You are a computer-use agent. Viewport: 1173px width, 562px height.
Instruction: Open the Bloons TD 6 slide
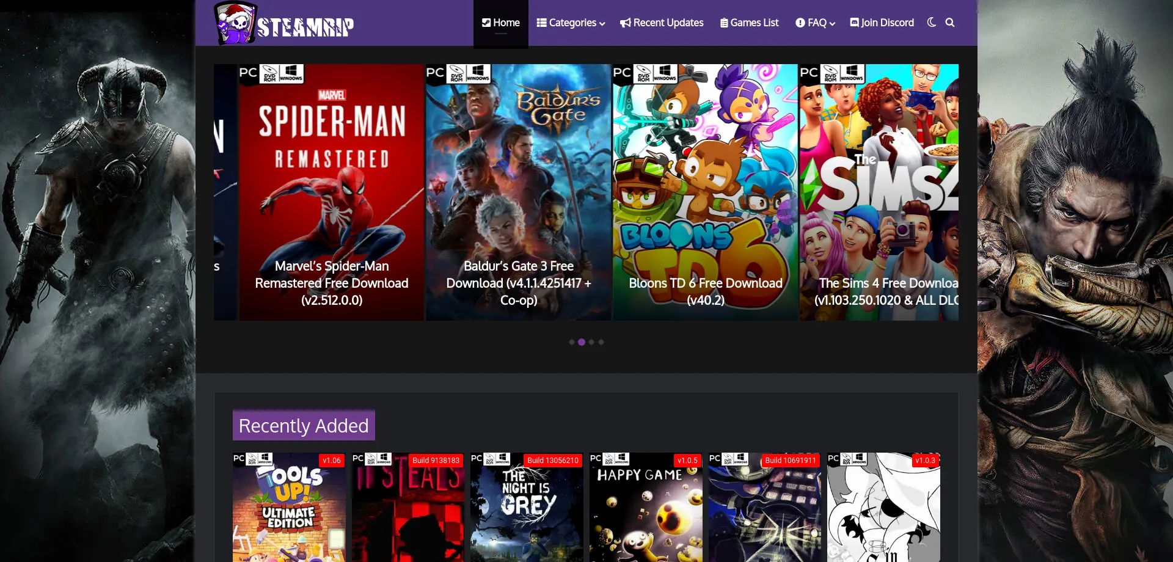click(x=705, y=192)
